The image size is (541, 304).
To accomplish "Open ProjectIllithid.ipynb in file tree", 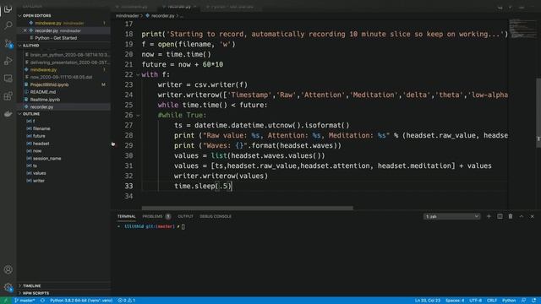I will (x=64, y=84).
